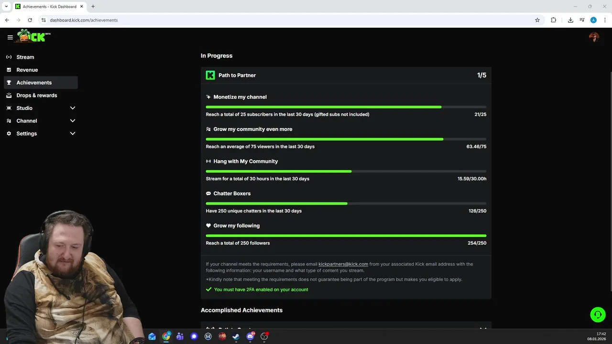Open the Revenue sidebar page
The width and height of the screenshot is (612, 344).
[41, 70]
